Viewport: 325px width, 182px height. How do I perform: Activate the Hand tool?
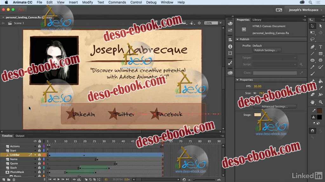pyautogui.click(x=313, y=102)
